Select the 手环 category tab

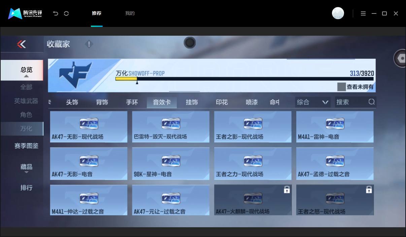tap(132, 102)
